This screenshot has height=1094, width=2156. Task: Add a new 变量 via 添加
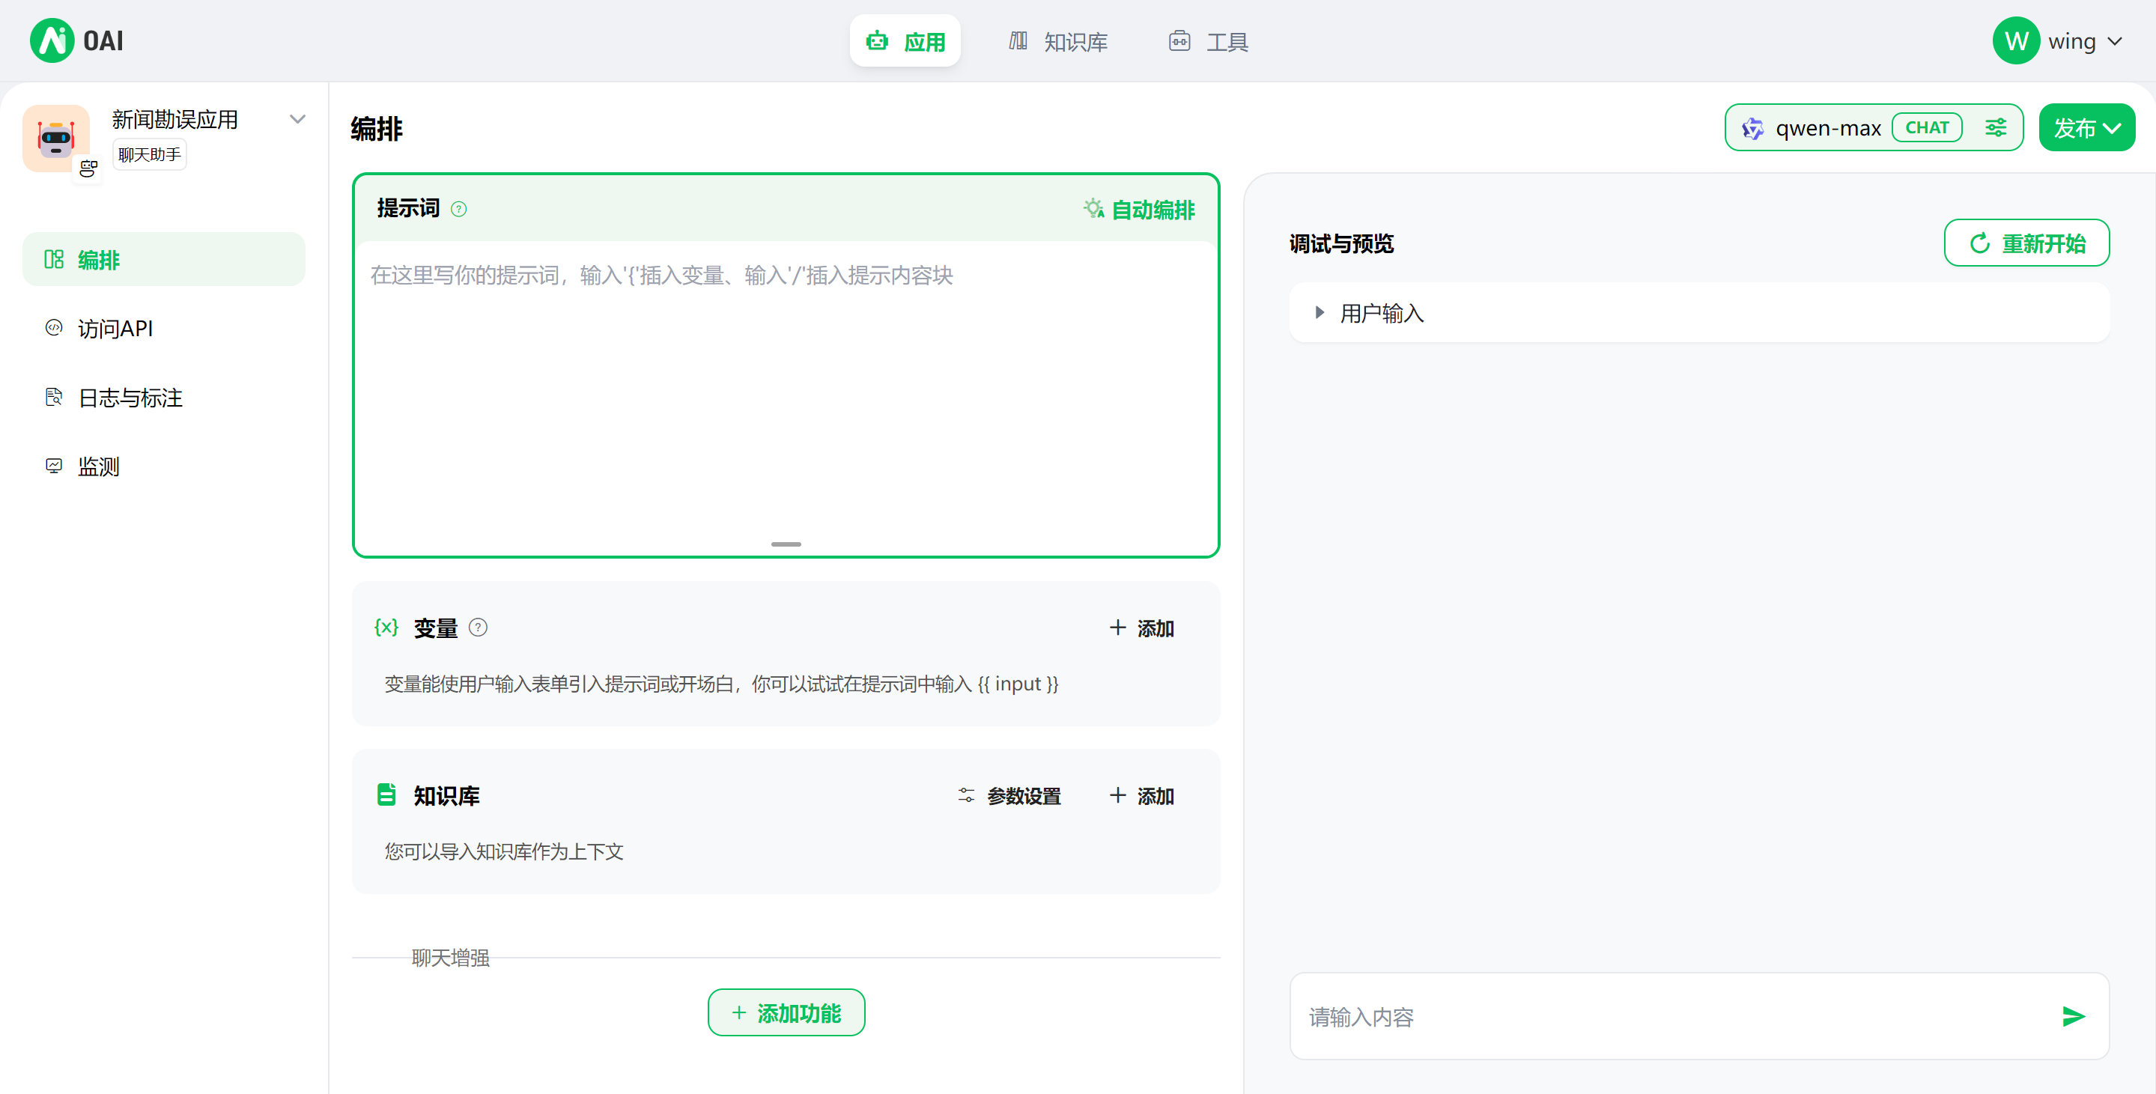click(x=1141, y=627)
